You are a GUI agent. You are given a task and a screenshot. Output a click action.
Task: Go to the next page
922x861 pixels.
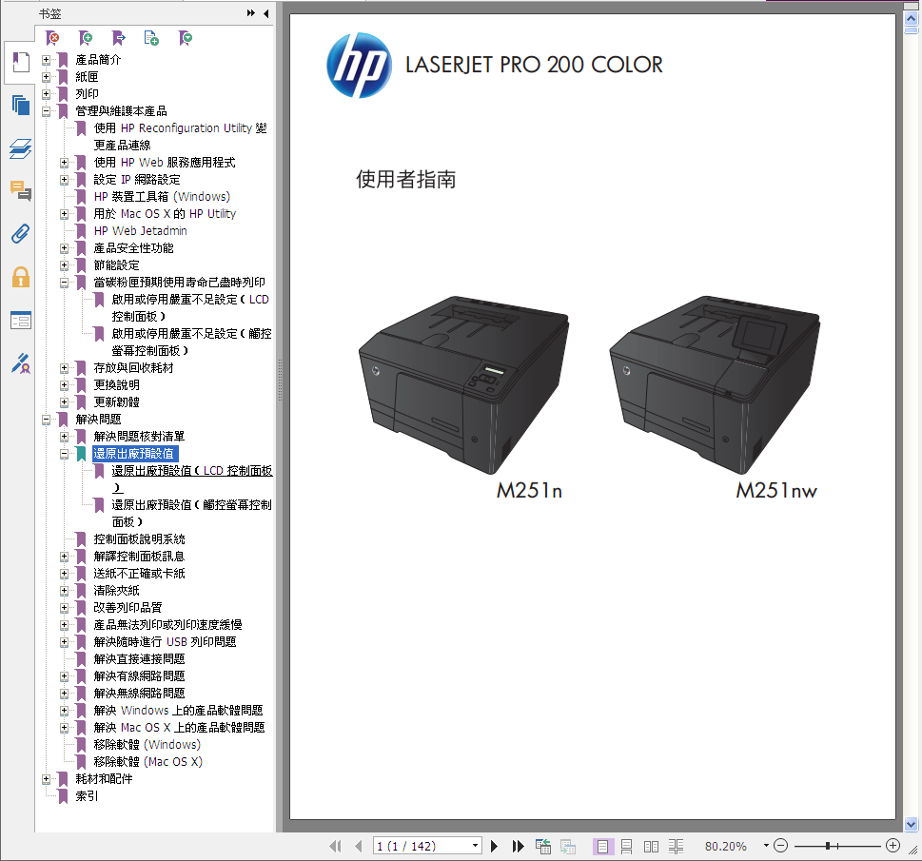pos(494,847)
